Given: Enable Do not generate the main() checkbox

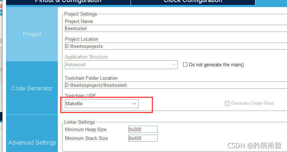Looking at the screenshot, I should [x=185, y=64].
